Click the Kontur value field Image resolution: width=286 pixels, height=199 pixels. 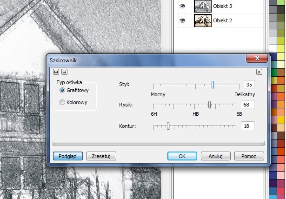point(247,126)
